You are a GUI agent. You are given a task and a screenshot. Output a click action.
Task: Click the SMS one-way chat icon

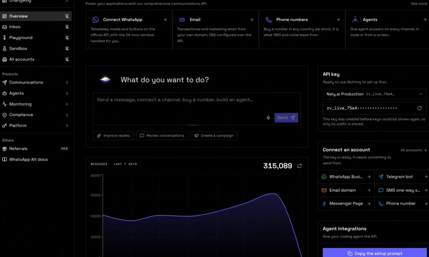pos(381,190)
